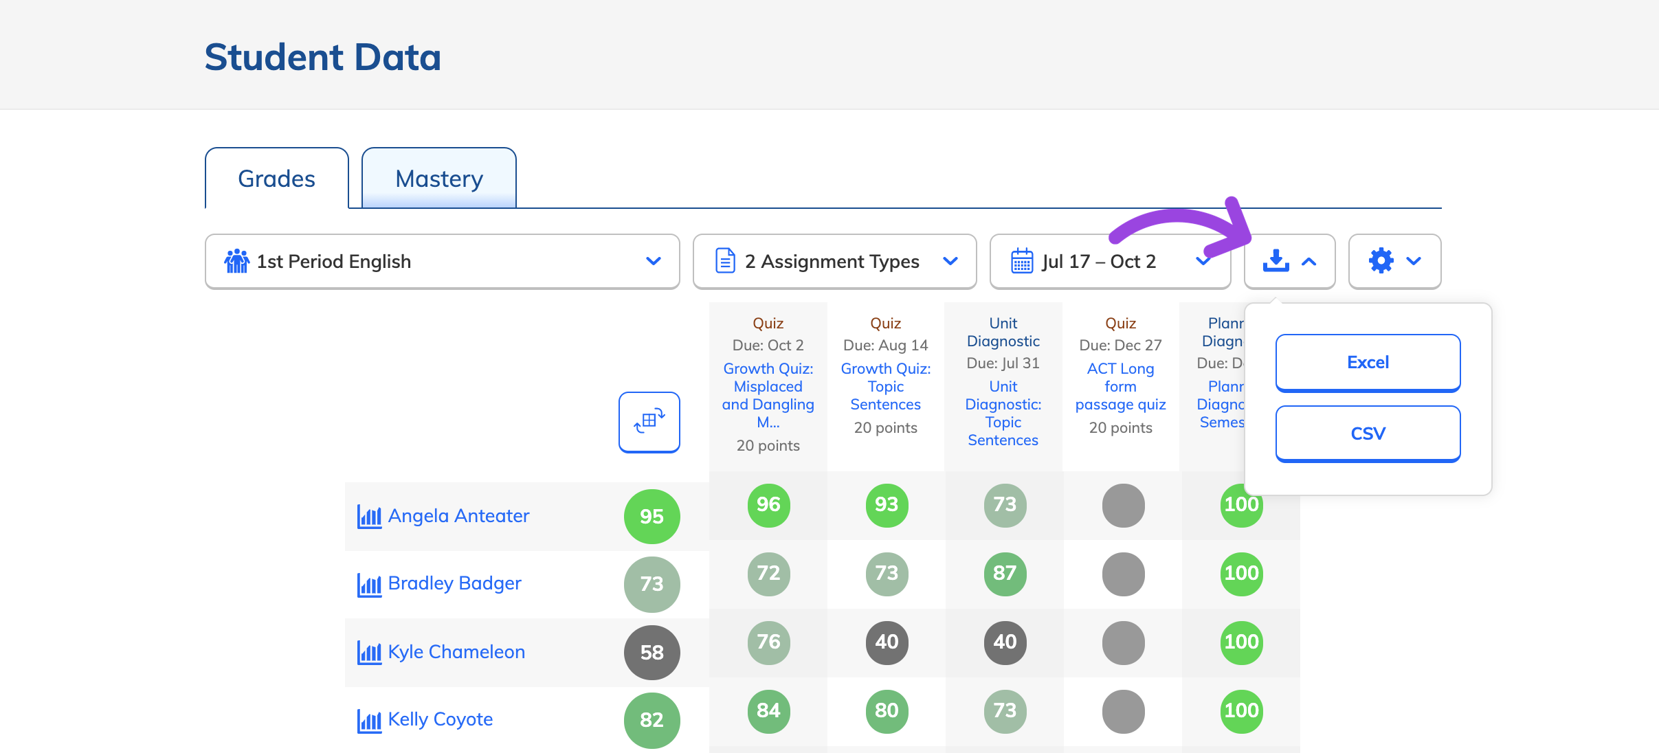Open Angela Anteater's student link
Image resolution: width=1659 pixels, height=753 pixels.
coord(458,516)
